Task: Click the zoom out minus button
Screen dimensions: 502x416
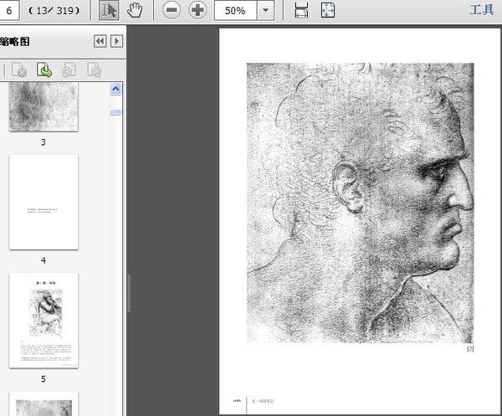Action: pyautogui.click(x=171, y=11)
